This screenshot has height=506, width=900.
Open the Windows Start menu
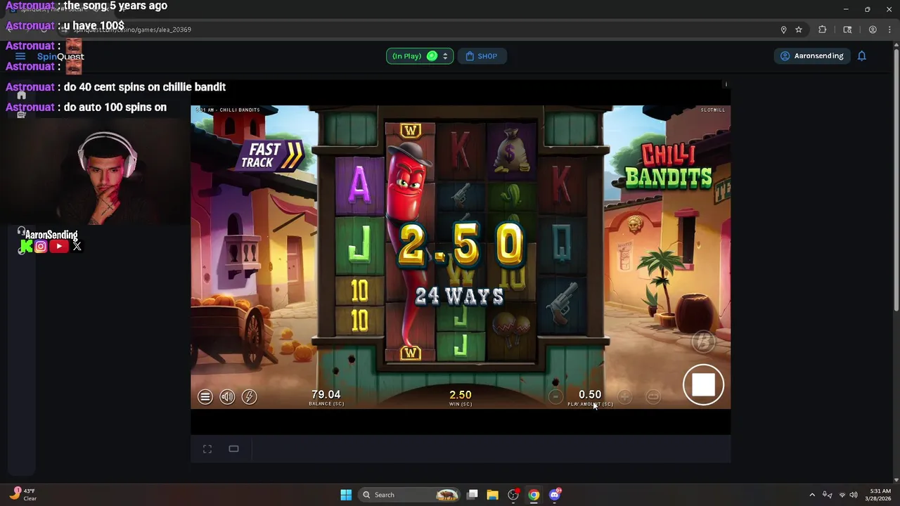click(346, 495)
